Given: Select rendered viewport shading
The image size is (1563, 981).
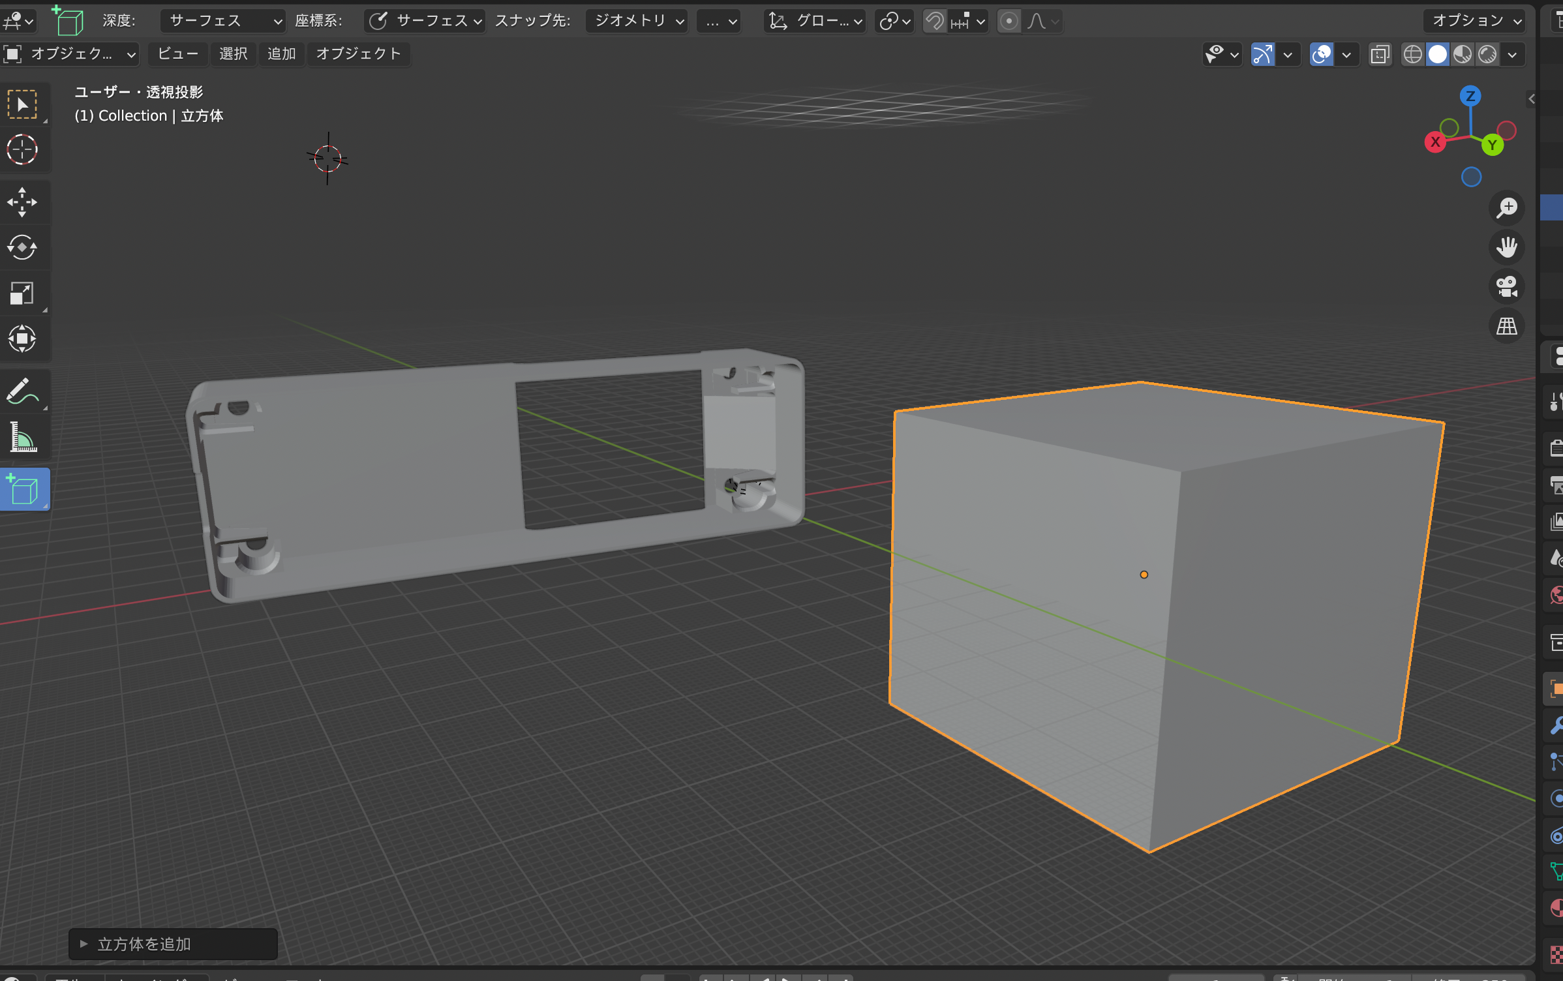Looking at the screenshot, I should pos(1487,54).
